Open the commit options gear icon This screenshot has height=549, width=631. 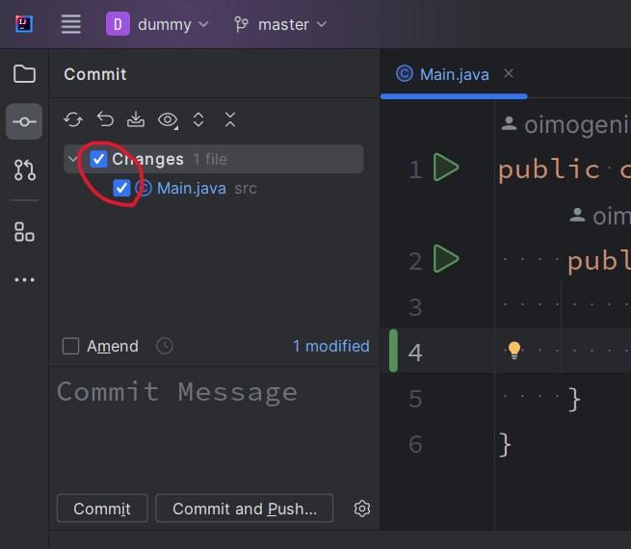point(362,509)
